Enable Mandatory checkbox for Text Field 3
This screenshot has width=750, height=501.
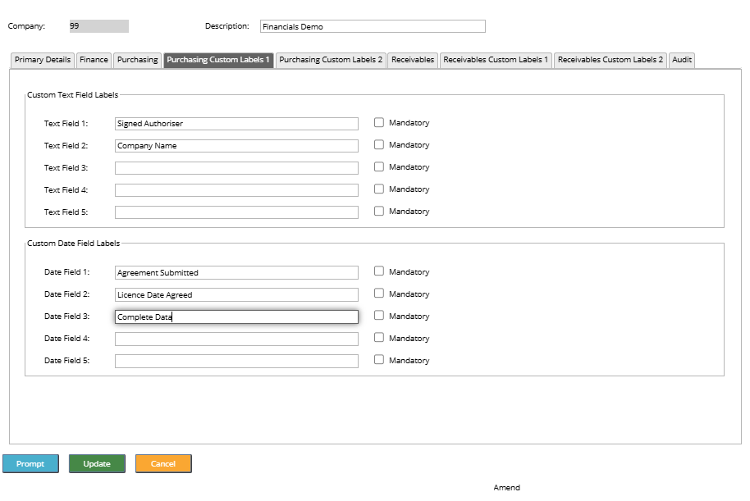click(379, 166)
